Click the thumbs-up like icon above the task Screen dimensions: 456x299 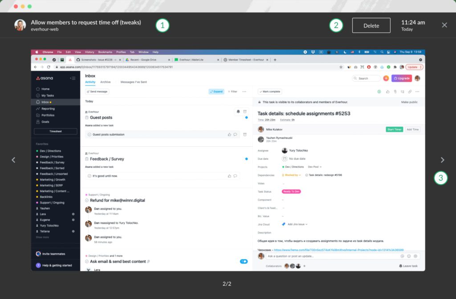point(388,91)
